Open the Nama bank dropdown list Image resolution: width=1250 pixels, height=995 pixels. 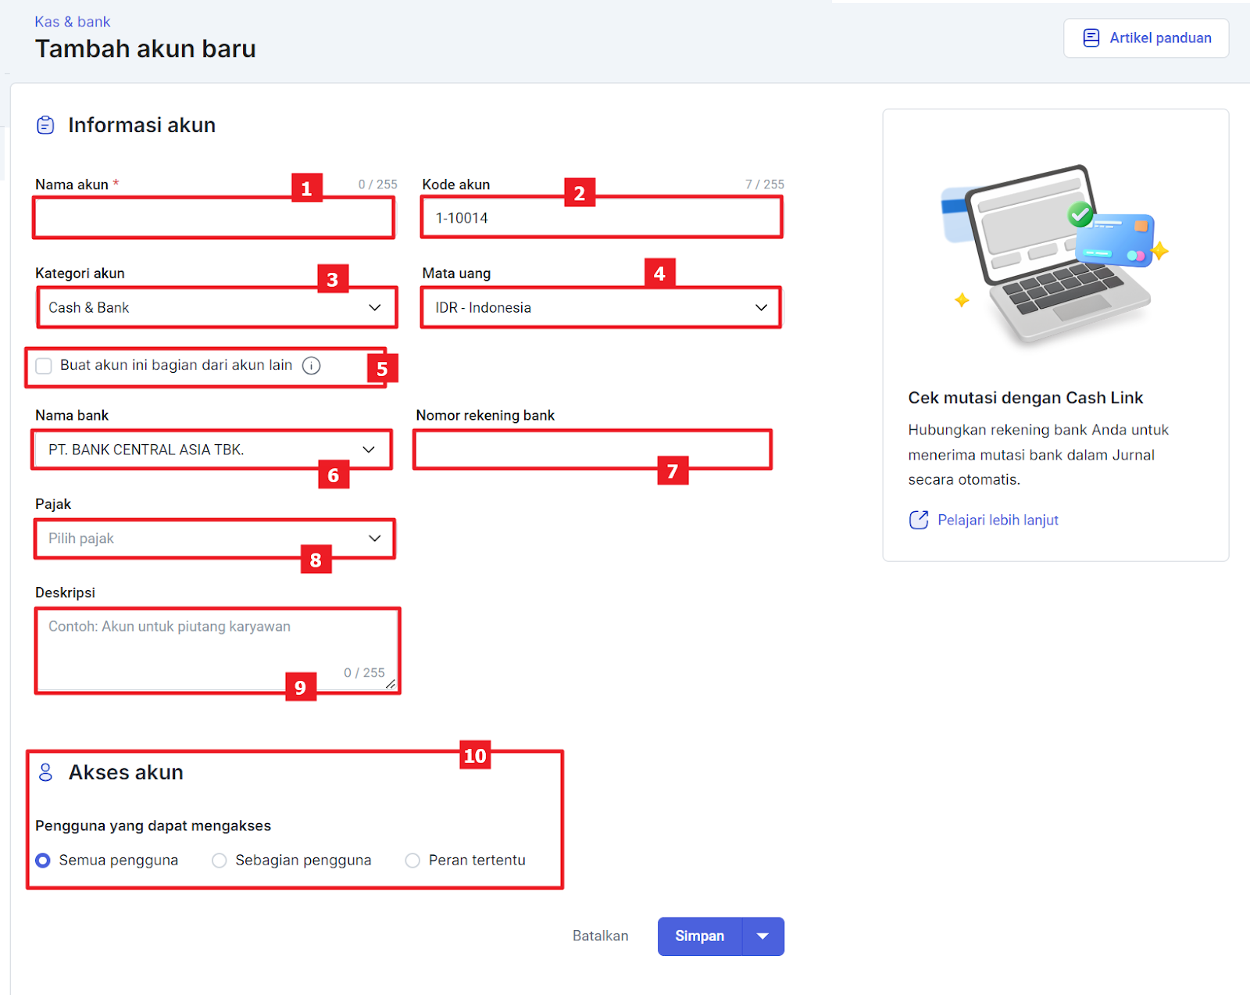(211, 450)
